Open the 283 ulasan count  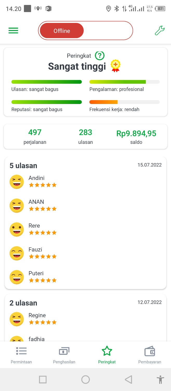(x=85, y=136)
